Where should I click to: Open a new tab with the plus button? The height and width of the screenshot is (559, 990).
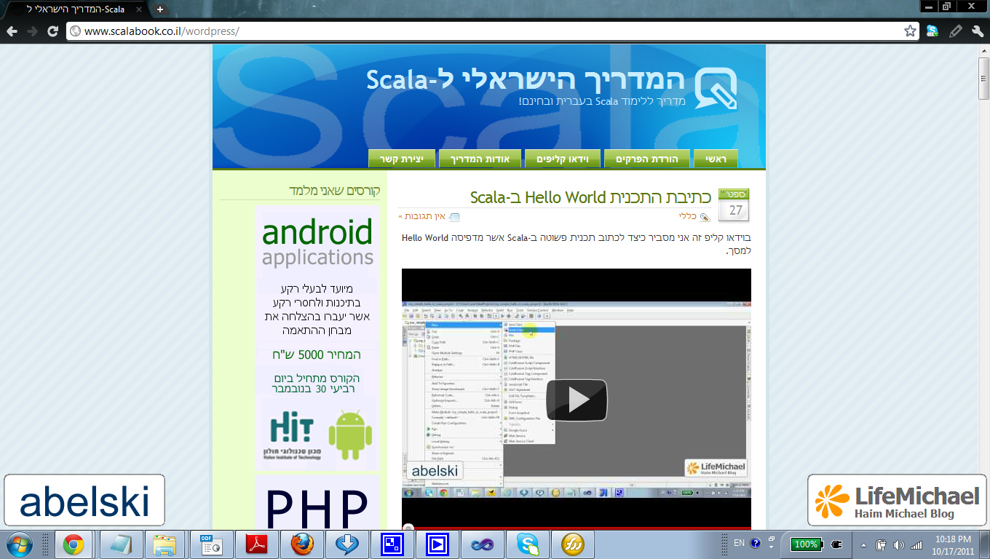(160, 9)
